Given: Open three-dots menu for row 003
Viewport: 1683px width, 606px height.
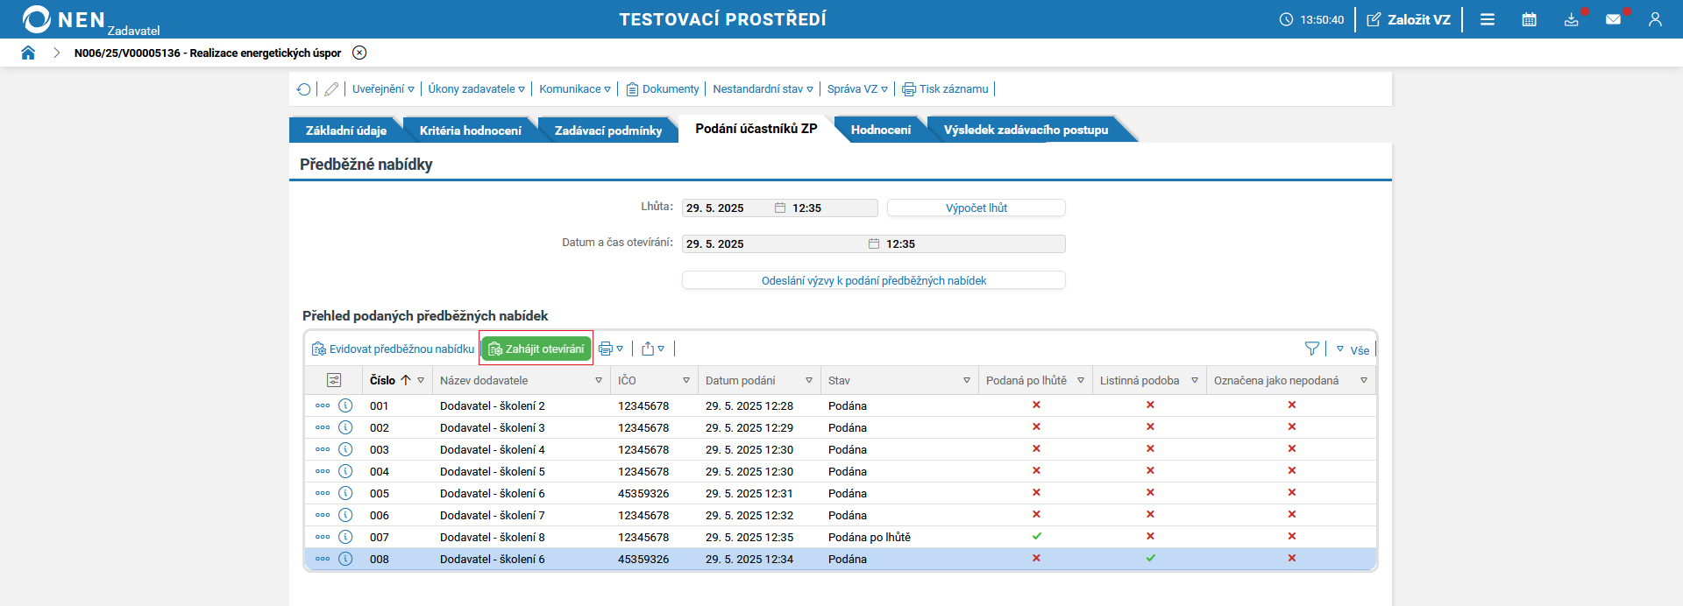Looking at the screenshot, I should point(323,449).
